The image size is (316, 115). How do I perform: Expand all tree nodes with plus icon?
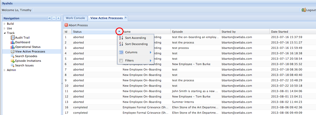pos(58,18)
